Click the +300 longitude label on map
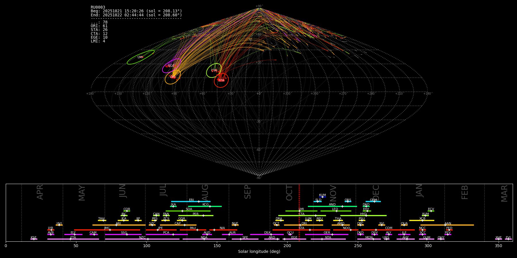Image resolution: width=517 pixels, height=258 pixels. [315, 94]
